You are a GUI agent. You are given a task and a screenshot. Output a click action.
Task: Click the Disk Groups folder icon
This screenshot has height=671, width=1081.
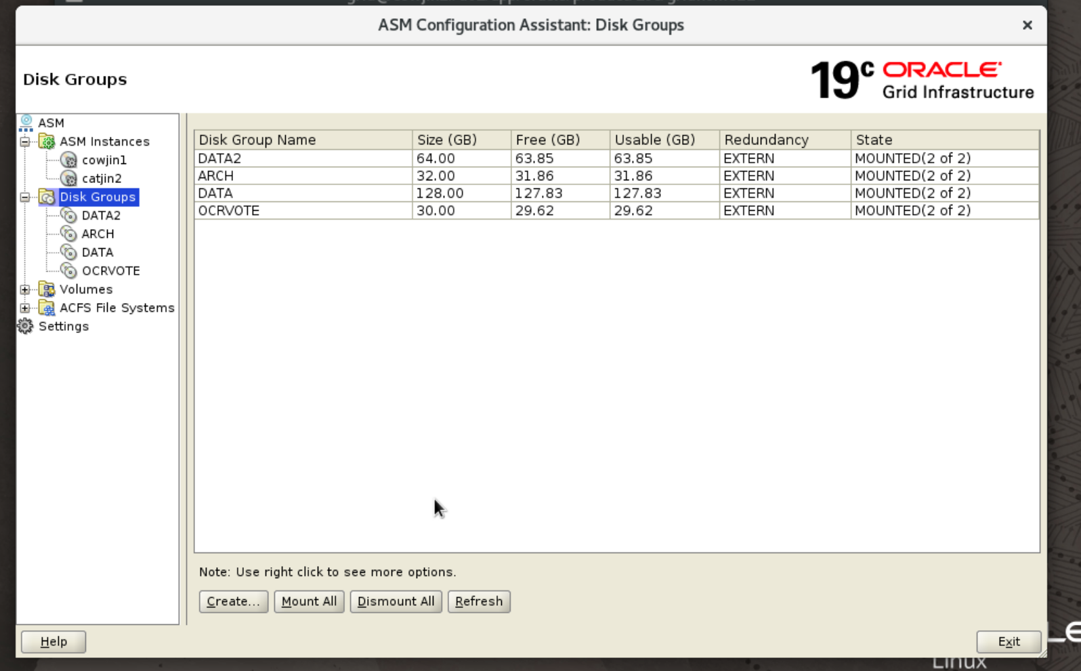(47, 197)
